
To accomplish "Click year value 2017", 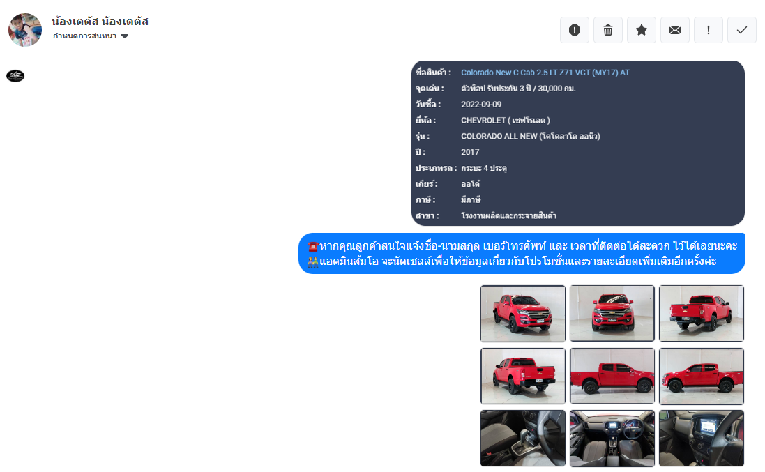I will click(x=470, y=152).
